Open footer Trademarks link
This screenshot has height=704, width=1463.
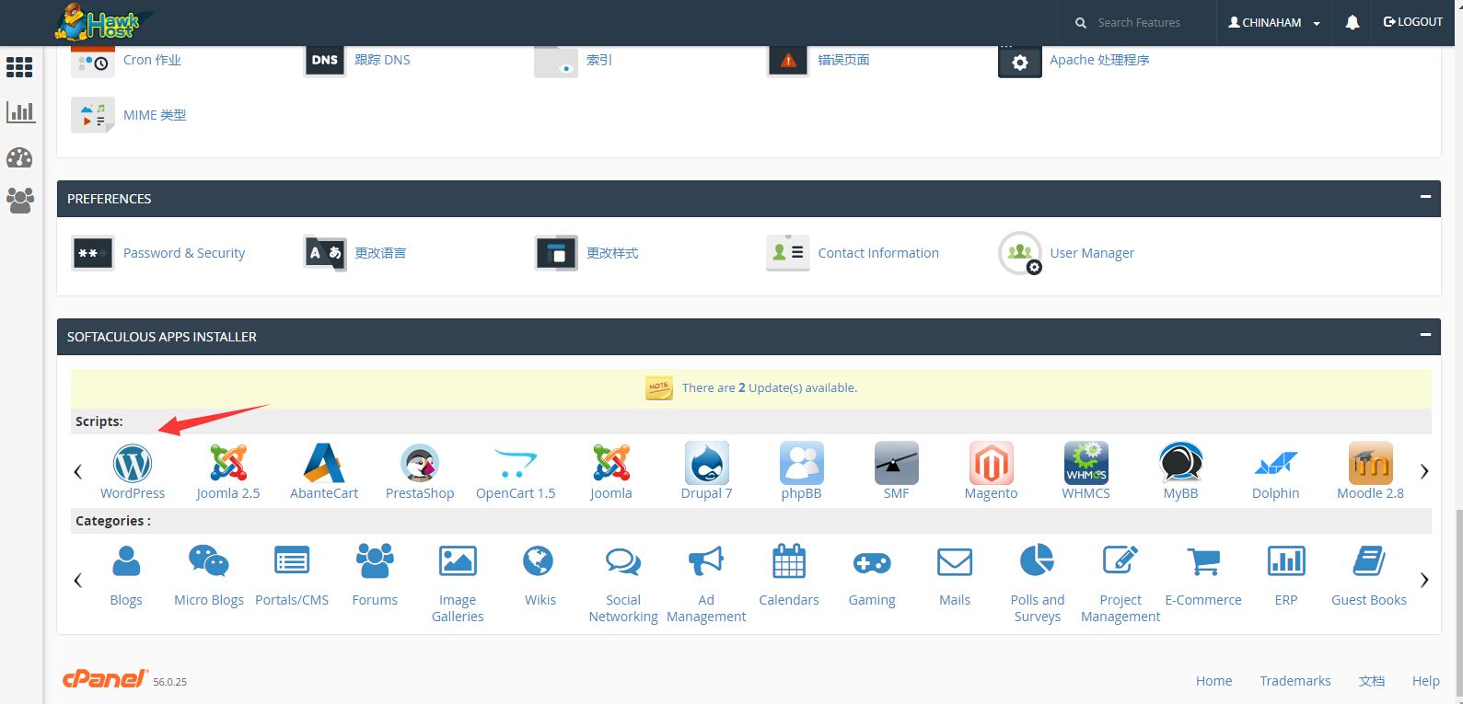pos(1295,681)
